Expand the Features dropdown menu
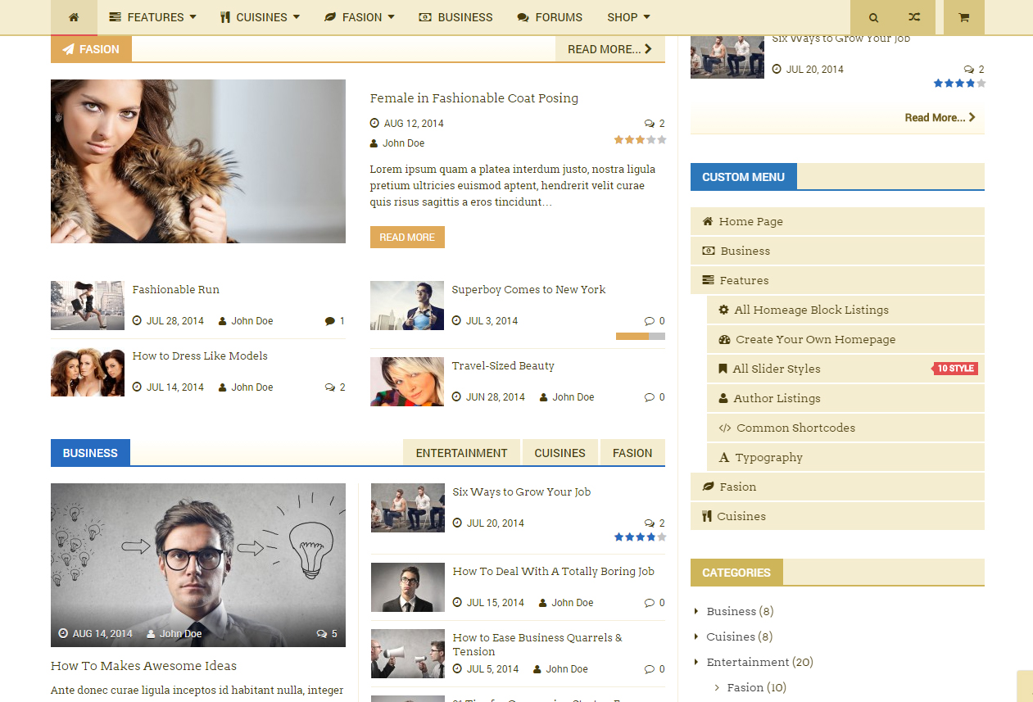Viewport: 1033px width, 702px height. [x=152, y=17]
